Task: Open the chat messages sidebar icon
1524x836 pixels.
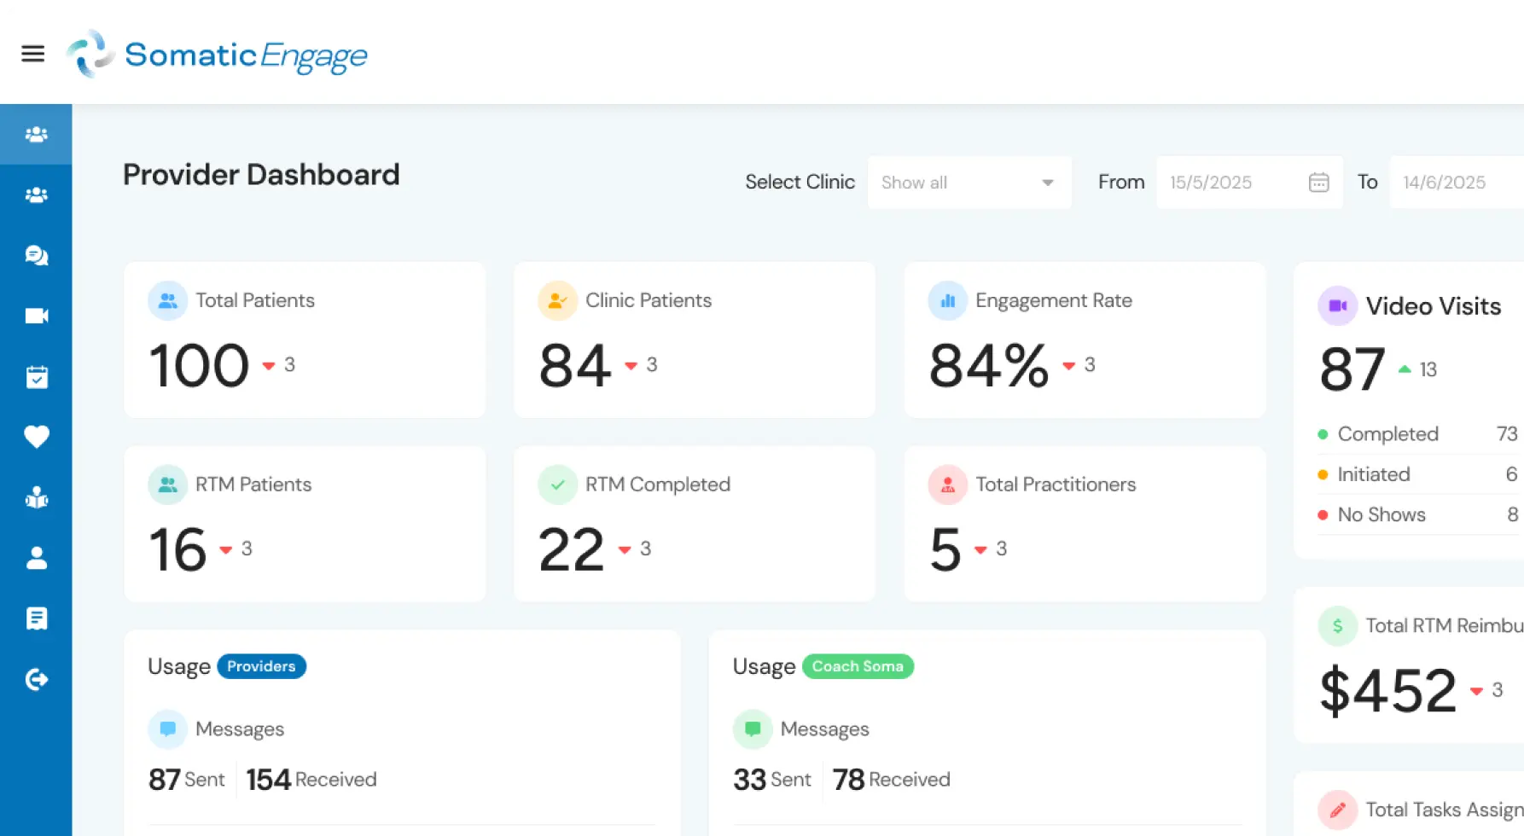Action: 36,255
